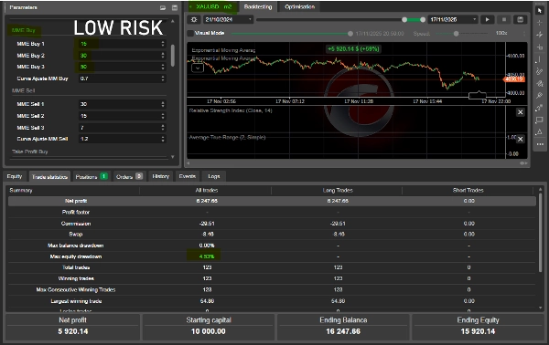The image size is (549, 345).
Task: Open the Orders tab
Action: pyautogui.click(x=129, y=177)
